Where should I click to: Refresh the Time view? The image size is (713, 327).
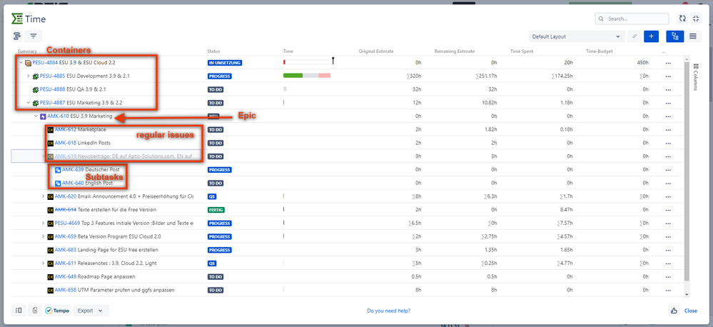point(682,19)
